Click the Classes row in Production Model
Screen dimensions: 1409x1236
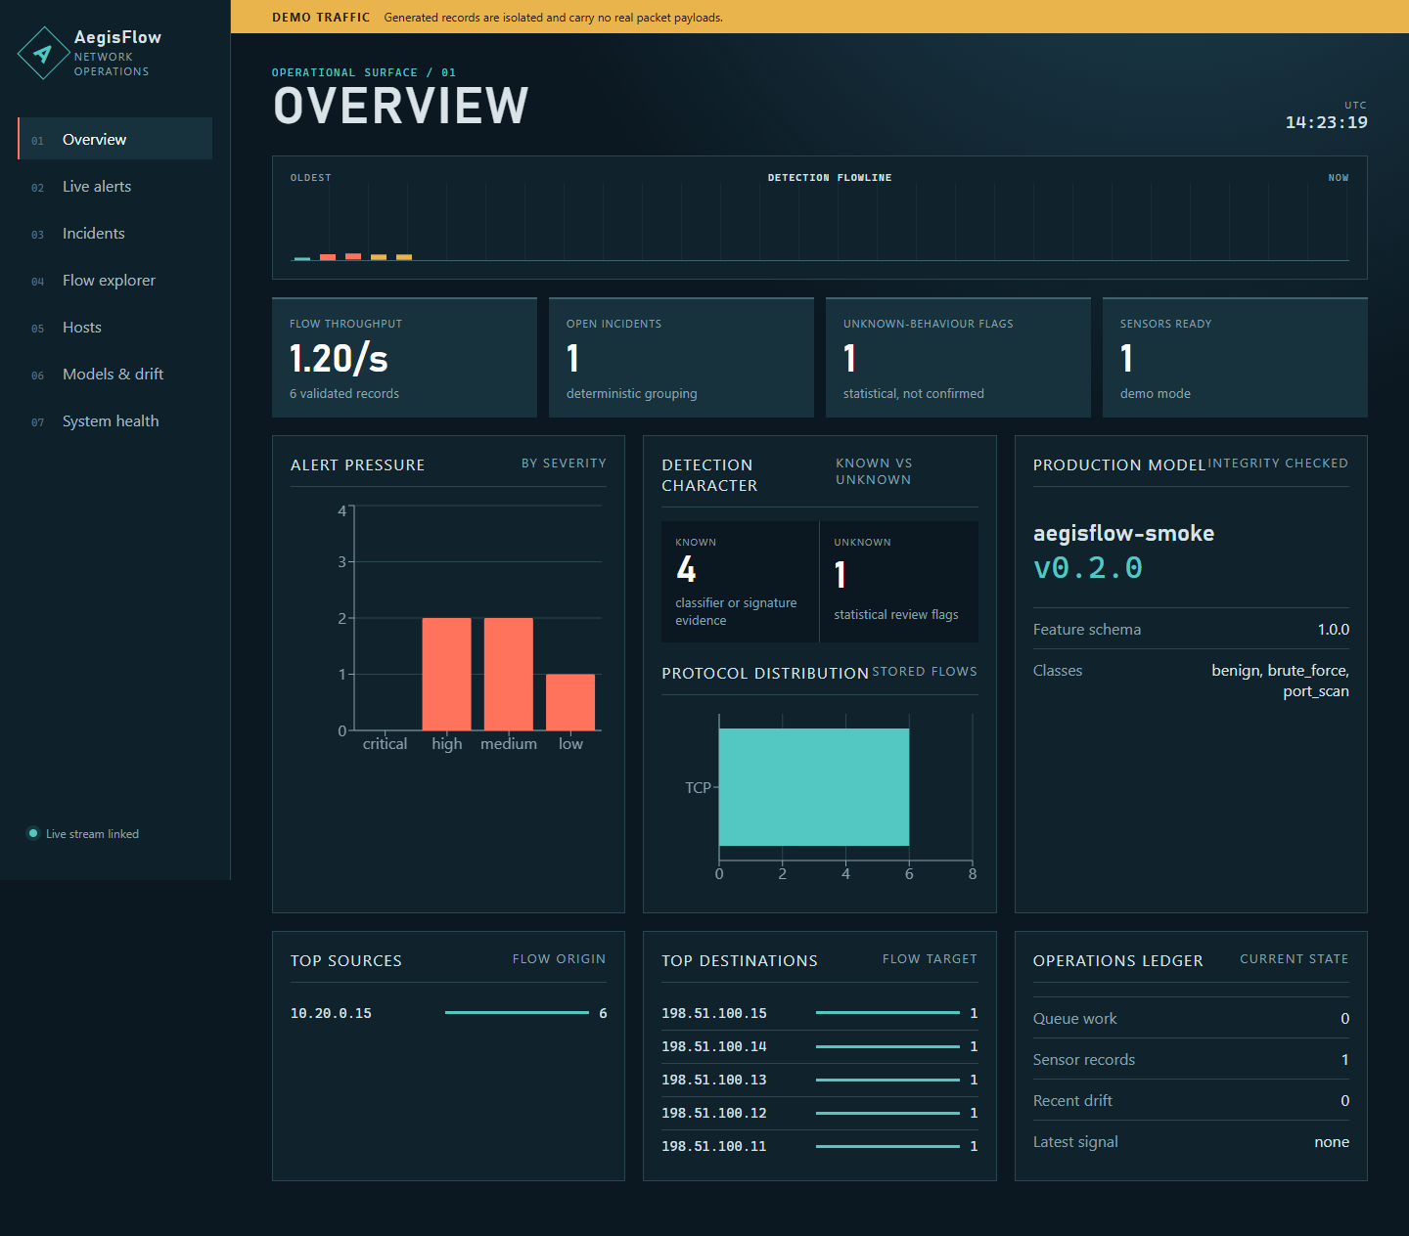tap(1191, 681)
